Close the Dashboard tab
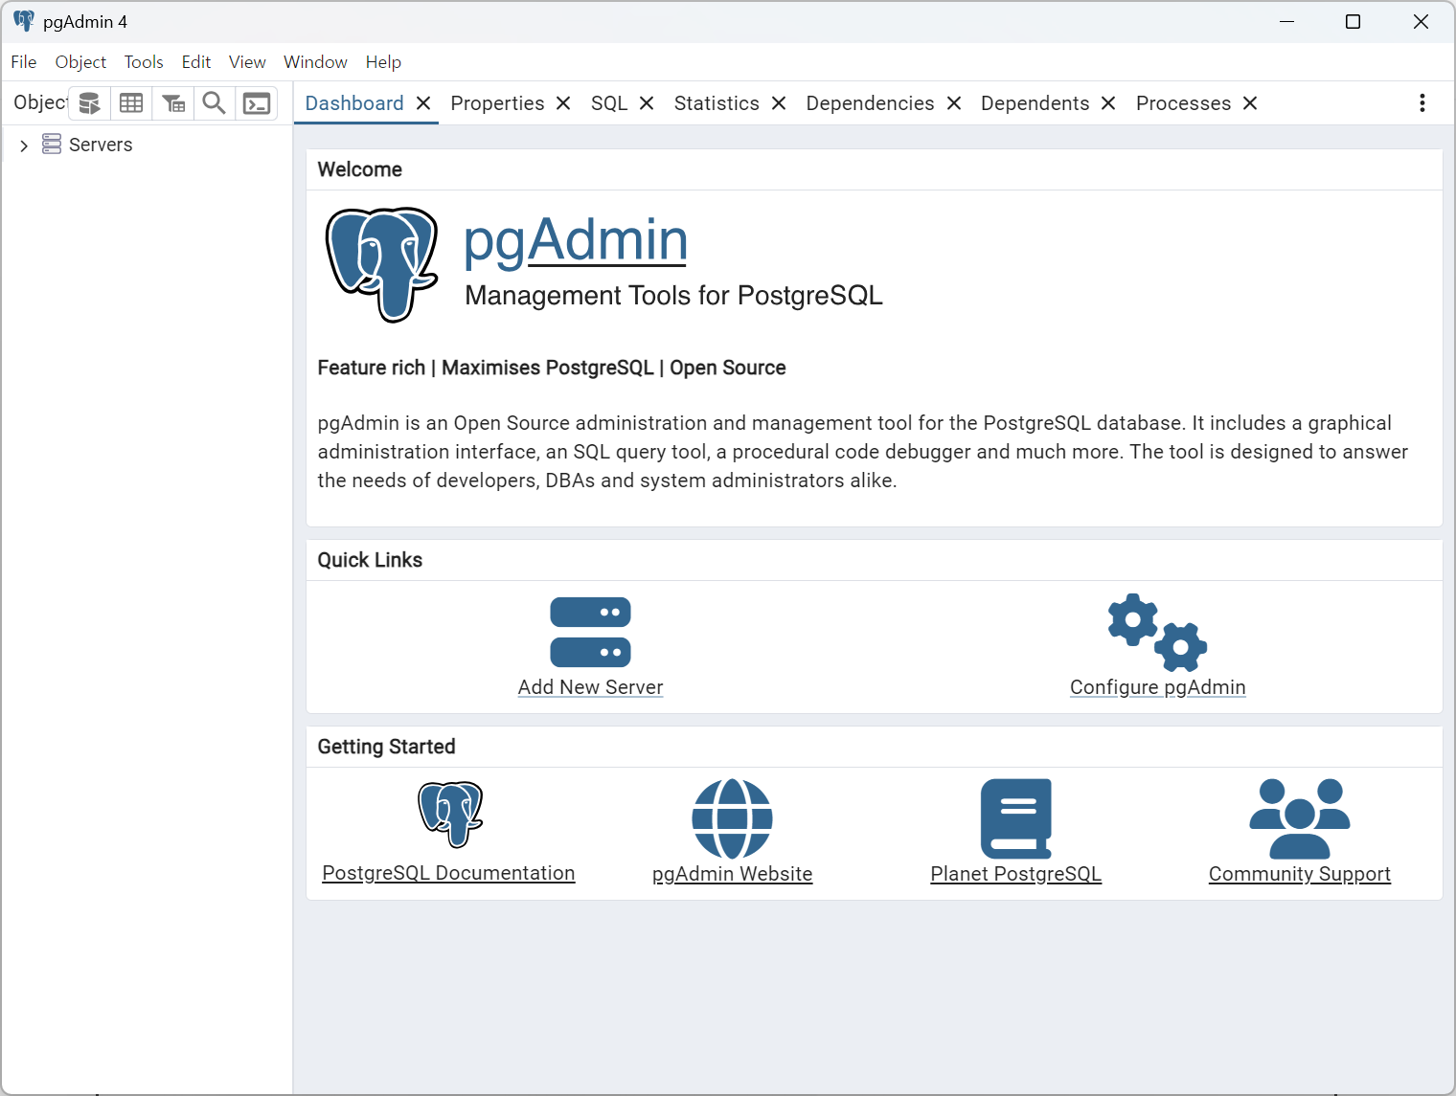The height and width of the screenshot is (1096, 1456). coord(423,103)
